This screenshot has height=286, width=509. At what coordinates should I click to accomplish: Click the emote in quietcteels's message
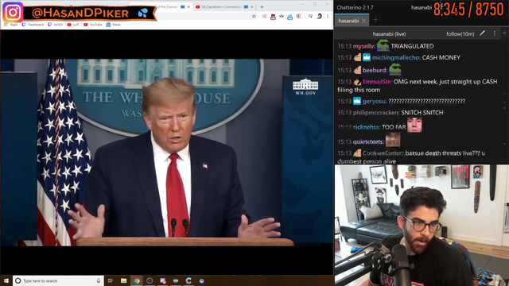393,140
